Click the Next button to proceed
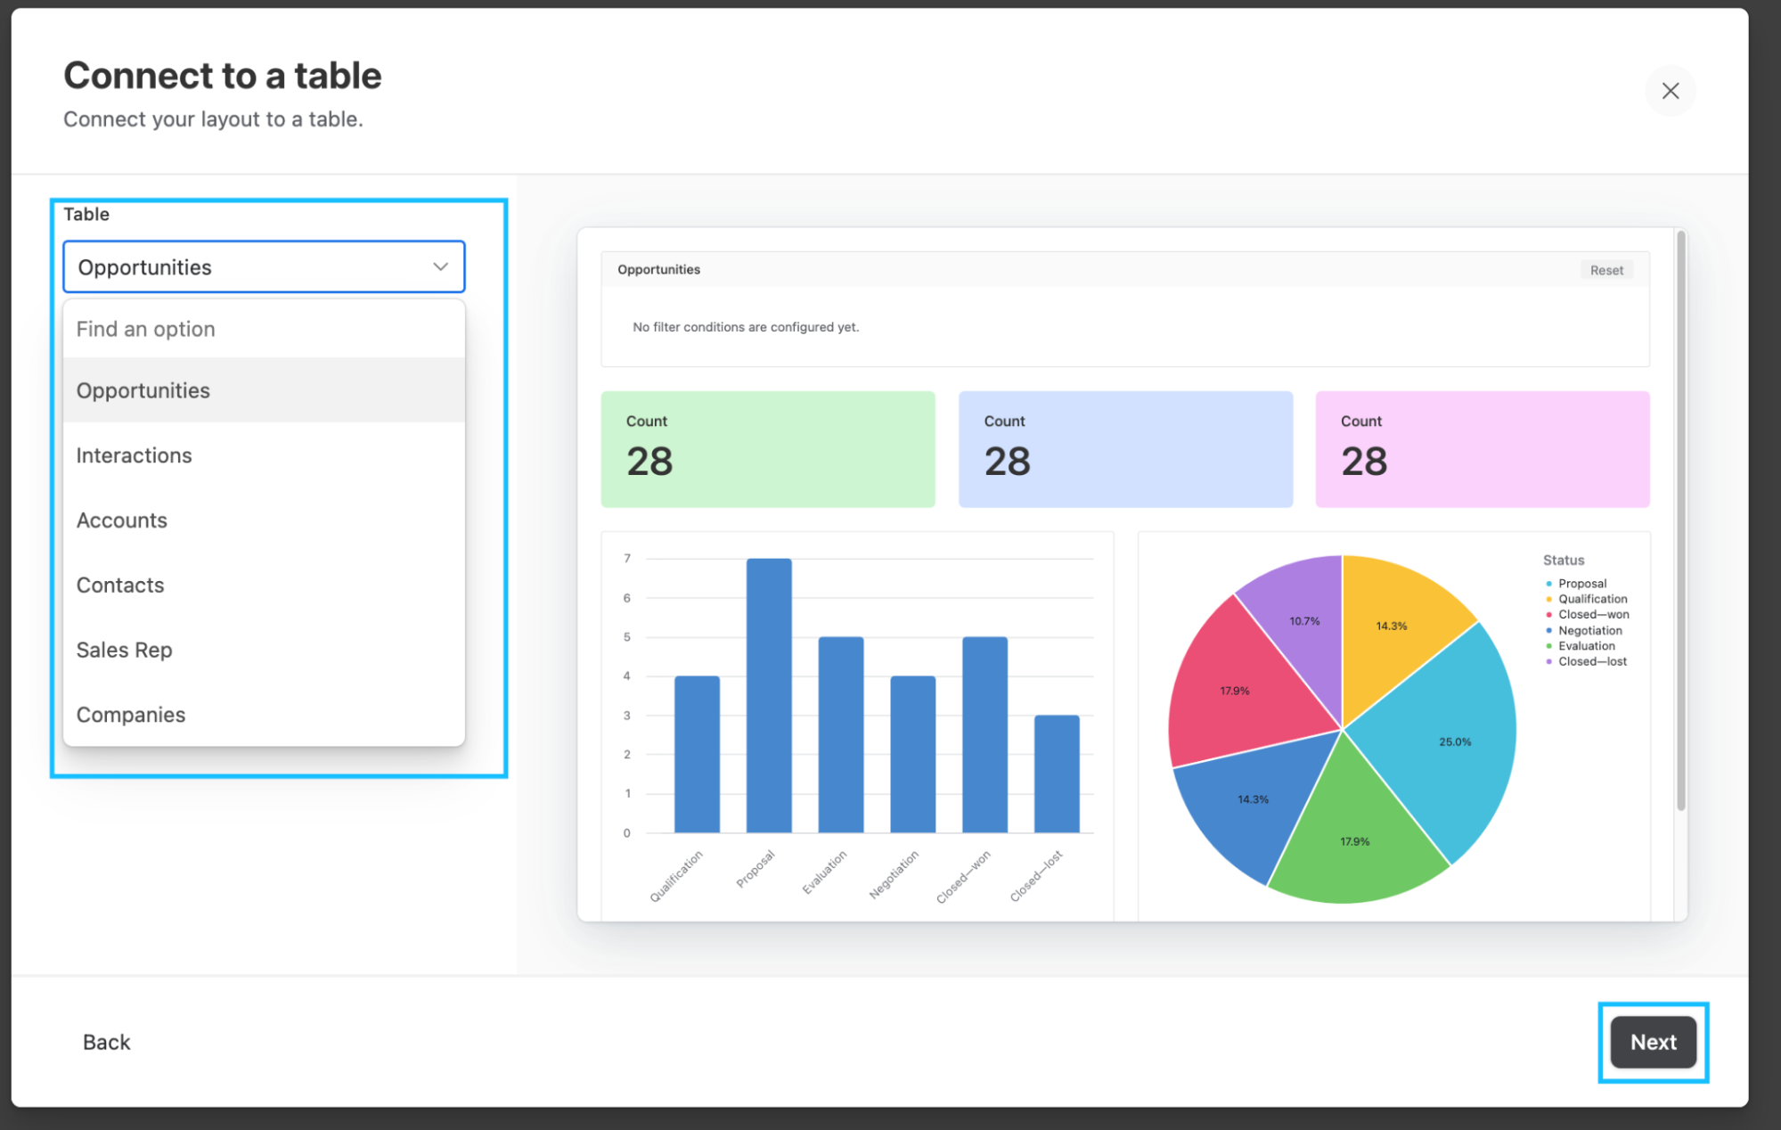 point(1655,1042)
